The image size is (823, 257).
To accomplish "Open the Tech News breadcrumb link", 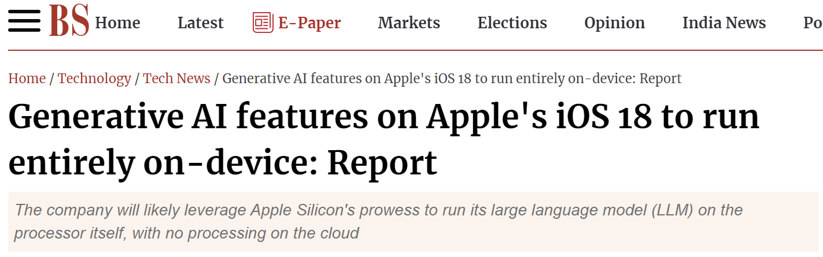I will coord(176,79).
